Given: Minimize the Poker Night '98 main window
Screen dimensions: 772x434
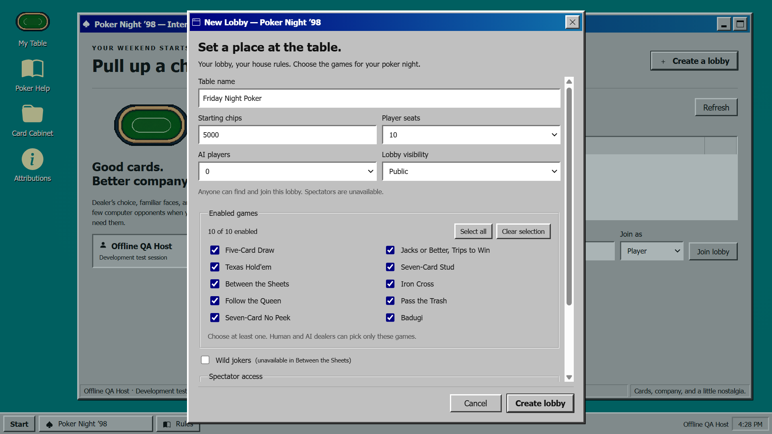Looking at the screenshot, I should tap(724, 24).
